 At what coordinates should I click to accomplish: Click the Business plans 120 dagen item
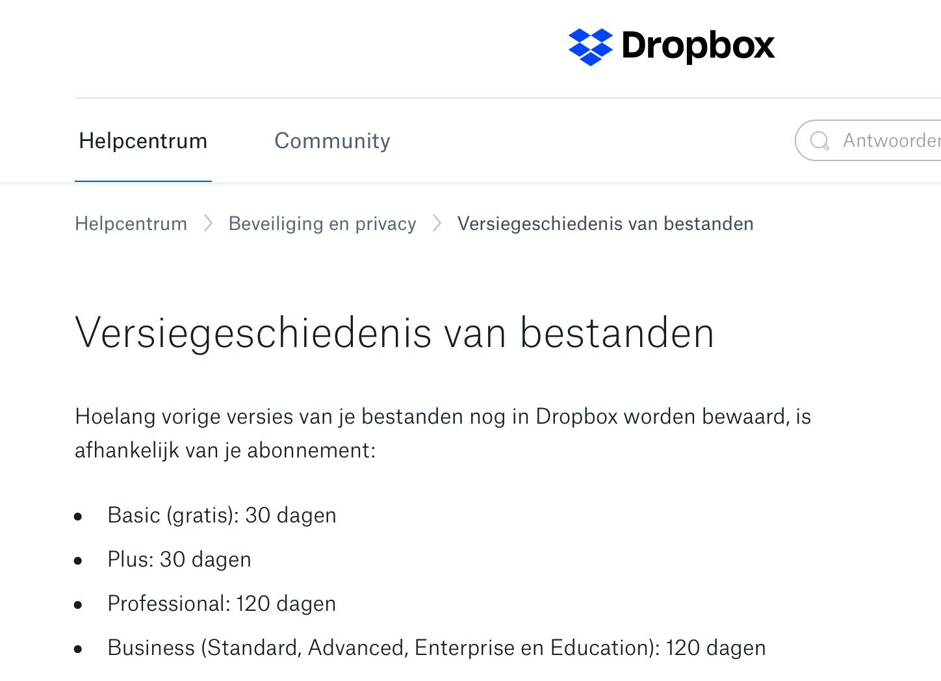[437, 648]
